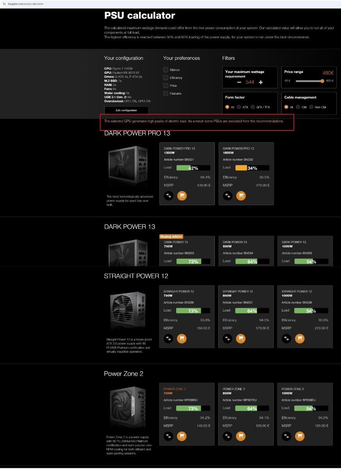
Task: Click the GPU Radeon RX 9070 XT line
Action: coord(122,73)
